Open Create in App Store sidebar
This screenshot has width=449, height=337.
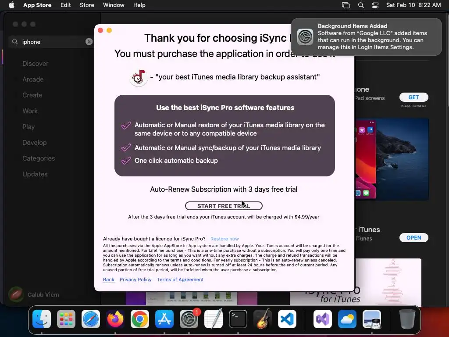click(x=32, y=95)
